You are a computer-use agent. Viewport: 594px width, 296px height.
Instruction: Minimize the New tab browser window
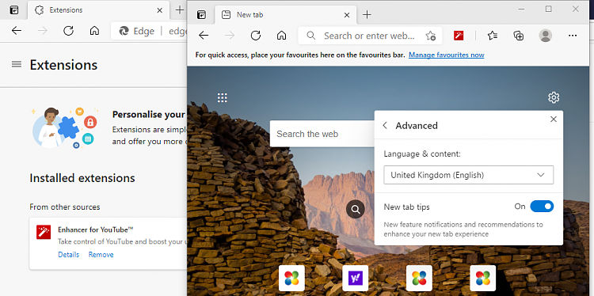pyautogui.click(x=522, y=9)
